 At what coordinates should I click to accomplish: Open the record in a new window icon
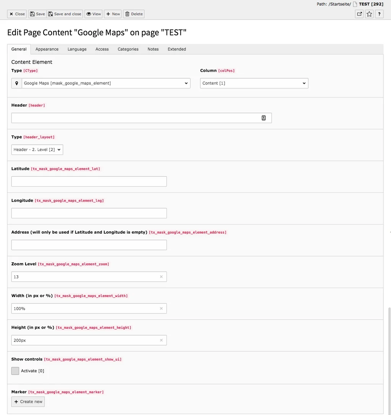click(x=359, y=14)
